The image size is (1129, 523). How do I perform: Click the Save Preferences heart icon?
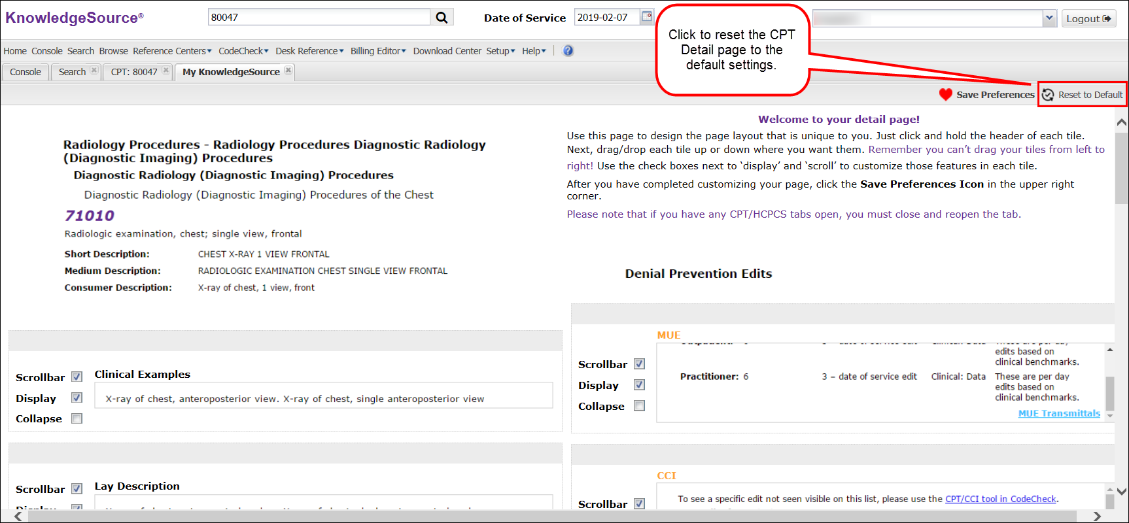[945, 95]
